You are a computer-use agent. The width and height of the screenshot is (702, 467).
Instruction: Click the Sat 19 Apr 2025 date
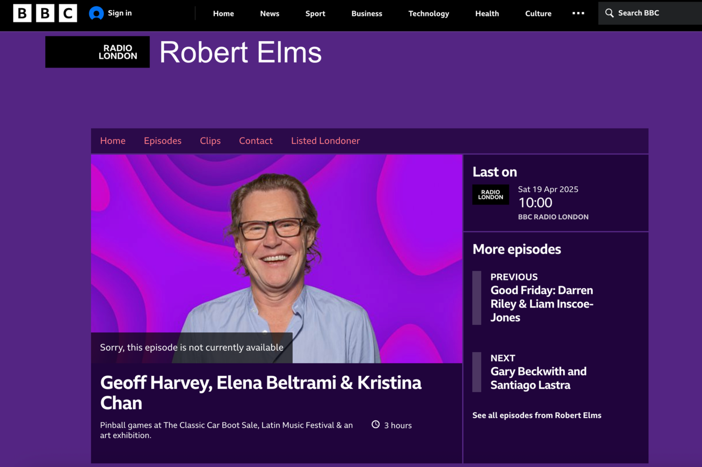(x=548, y=189)
